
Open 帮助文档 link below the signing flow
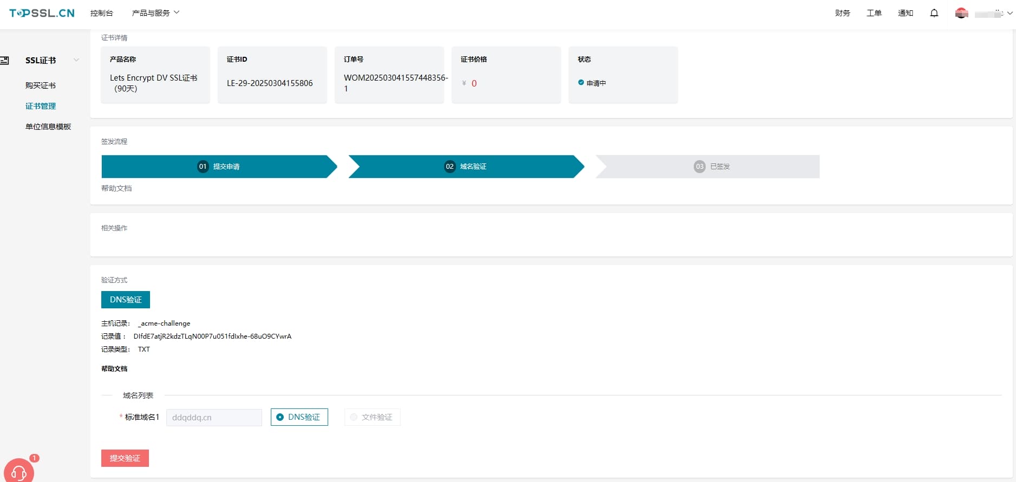click(x=116, y=188)
